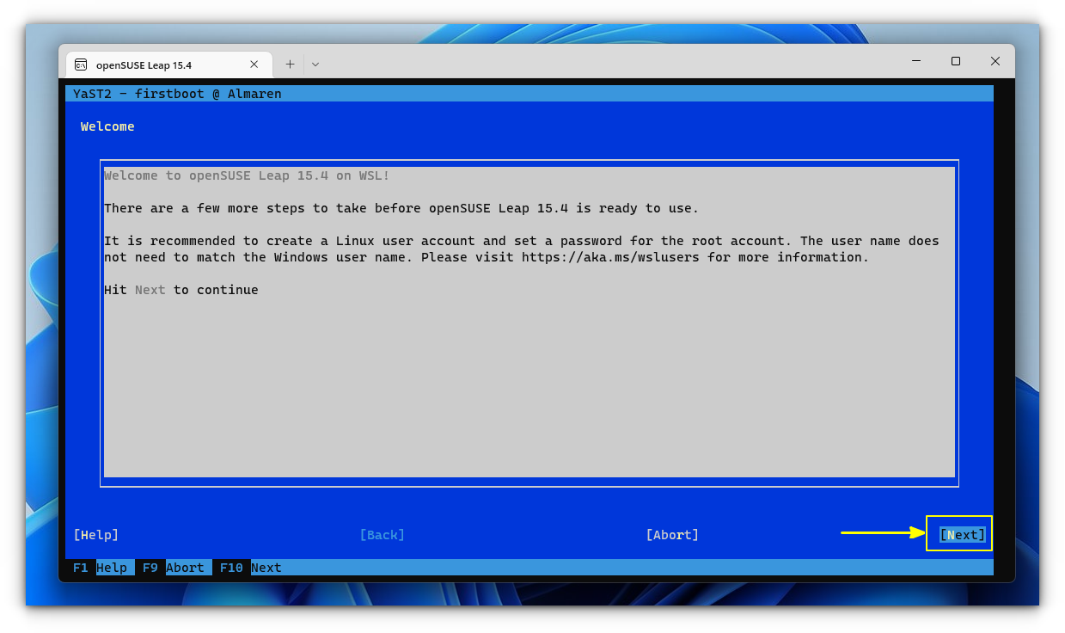Click the https://aka.ms/wslusers URL text
This screenshot has width=1065, height=633.
click(610, 257)
